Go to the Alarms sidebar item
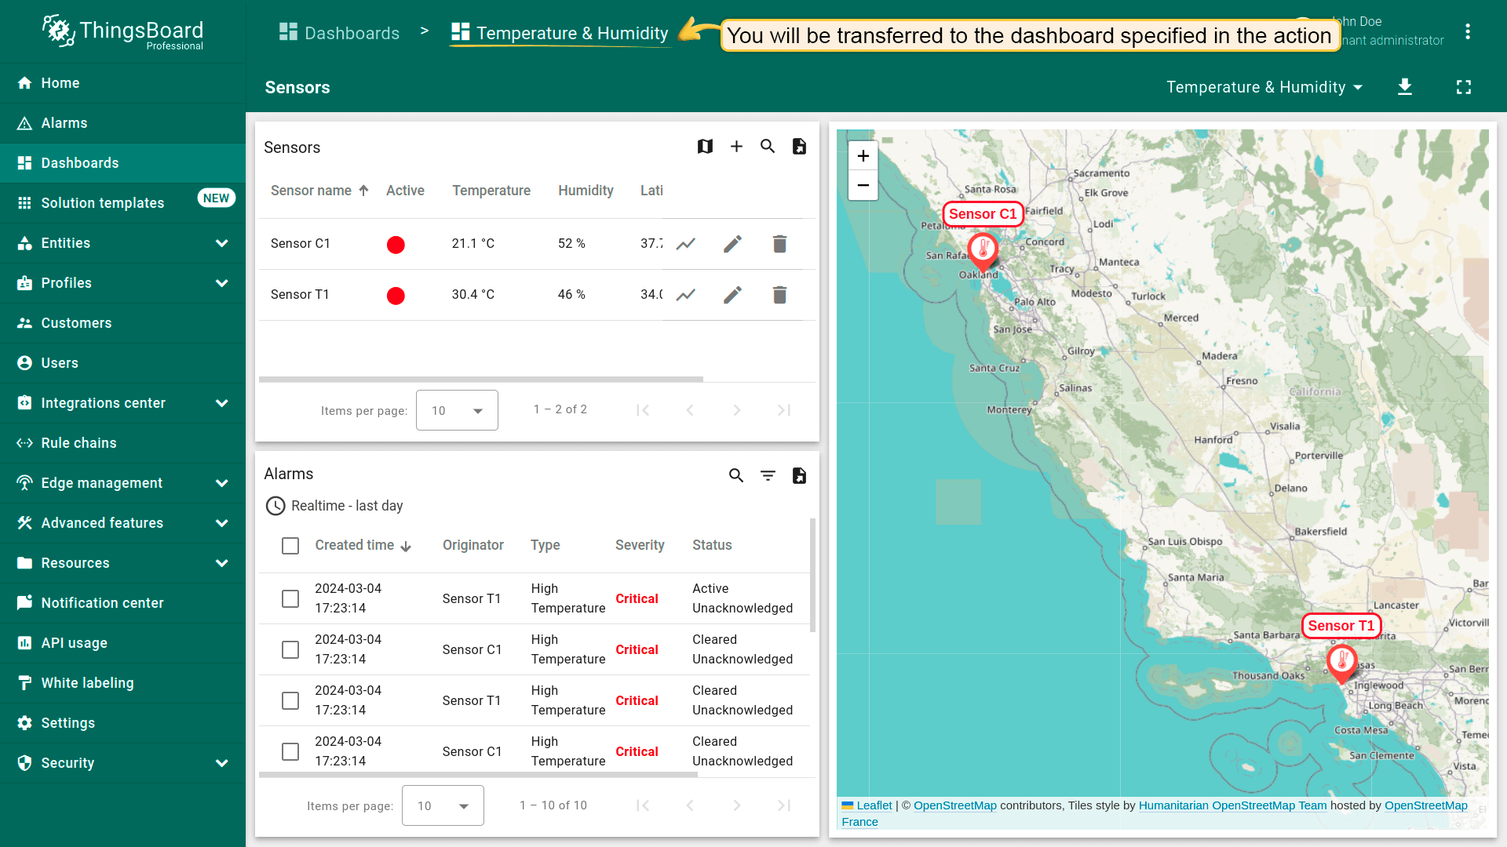Viewport: 1507px width, 847px height. pyautogui.click(x=64, y=123)
